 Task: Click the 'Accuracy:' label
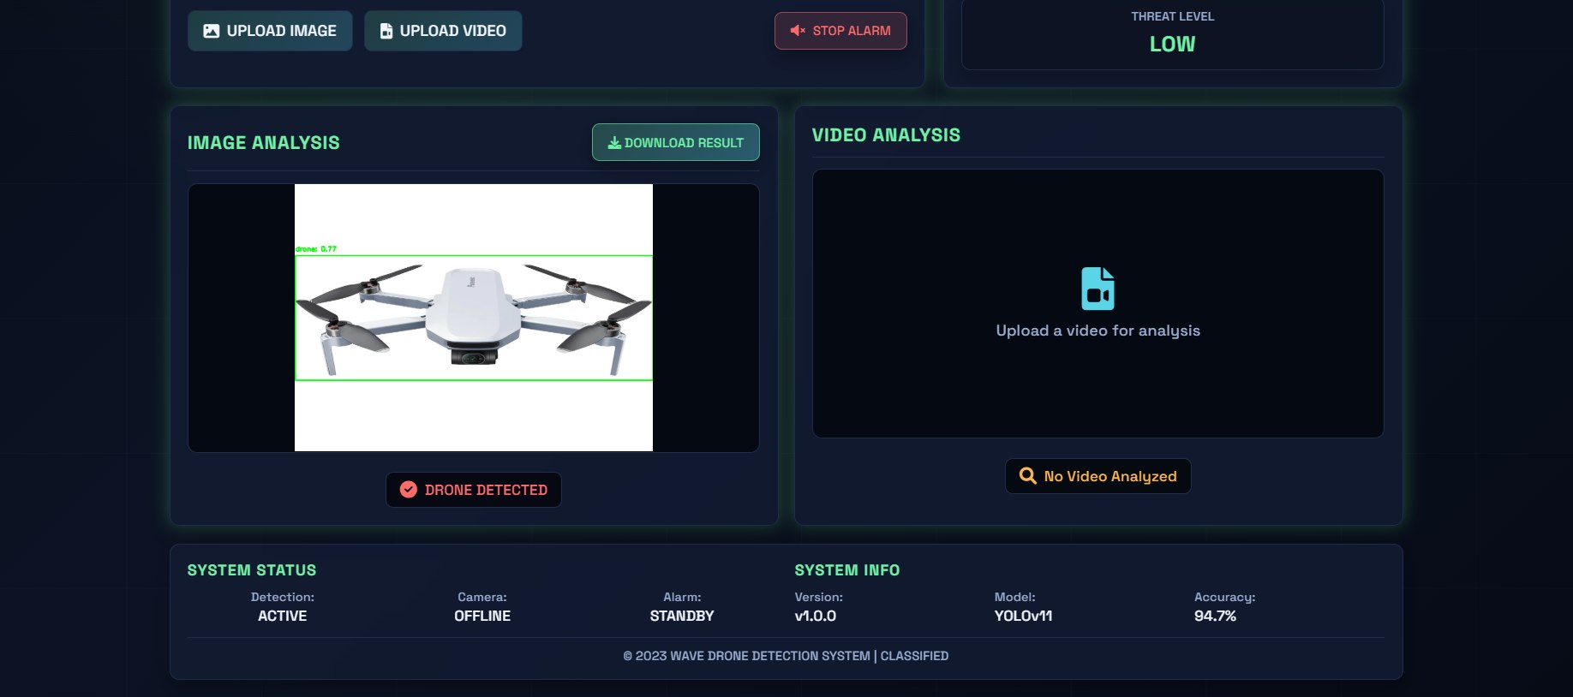1224,597
